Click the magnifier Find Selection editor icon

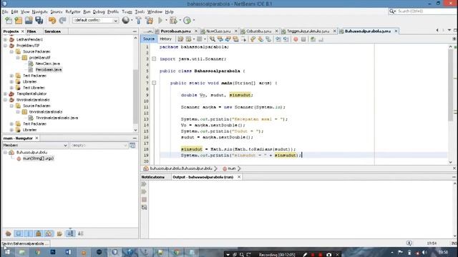pyautogui.click(x=213, y=39)
